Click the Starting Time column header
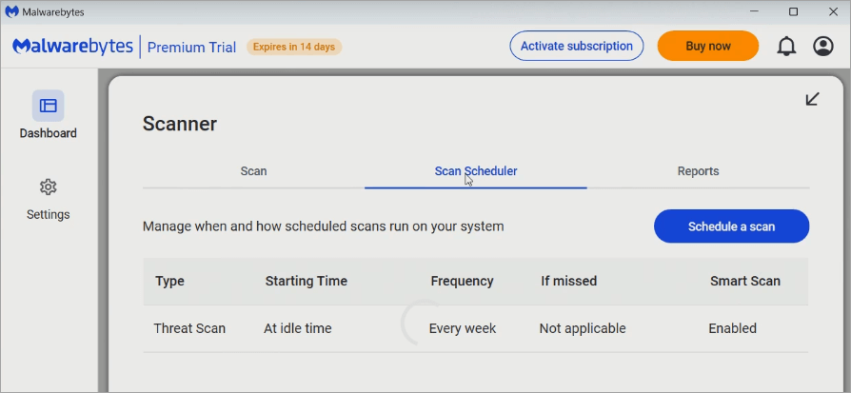The width and height of the screenshot is (851, 393). coord(306,281)
